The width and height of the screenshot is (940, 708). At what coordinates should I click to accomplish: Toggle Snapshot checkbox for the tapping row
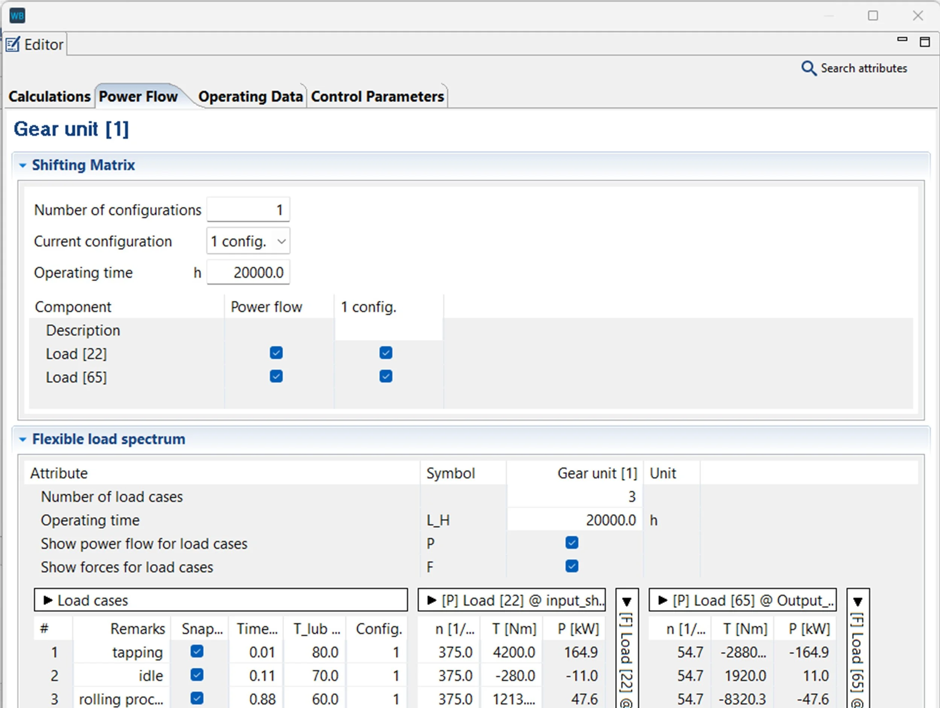[x=197, y=651]
